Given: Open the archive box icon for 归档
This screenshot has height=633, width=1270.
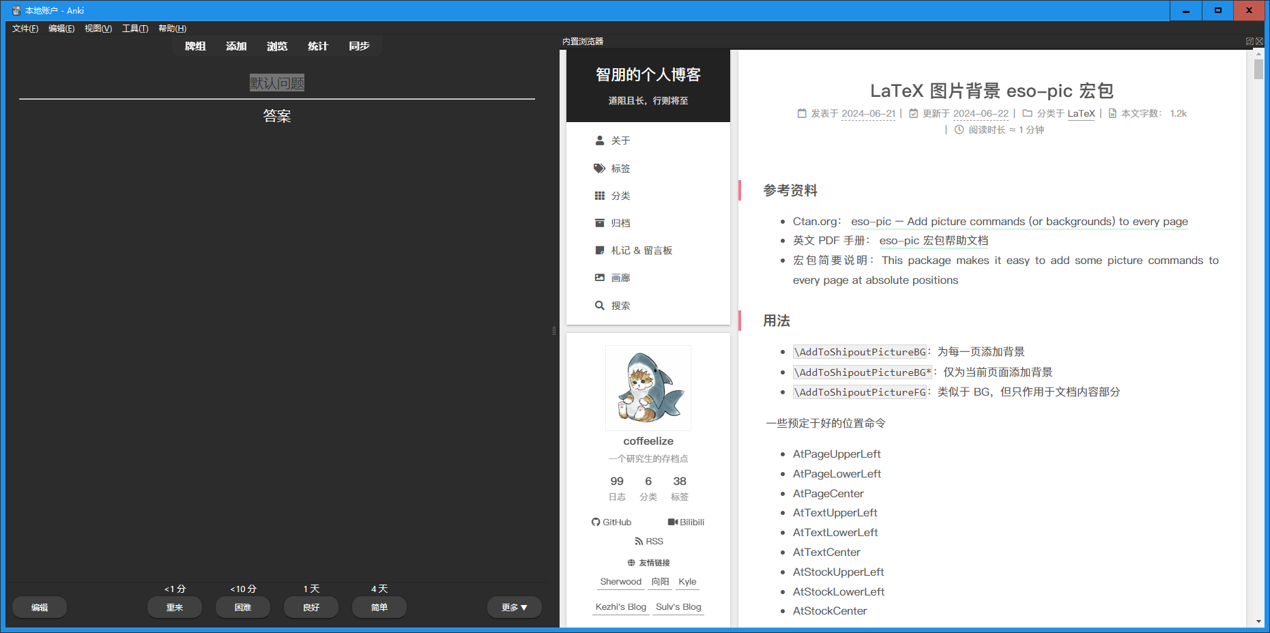Looking at the screenshot, I should click(599, 223).
